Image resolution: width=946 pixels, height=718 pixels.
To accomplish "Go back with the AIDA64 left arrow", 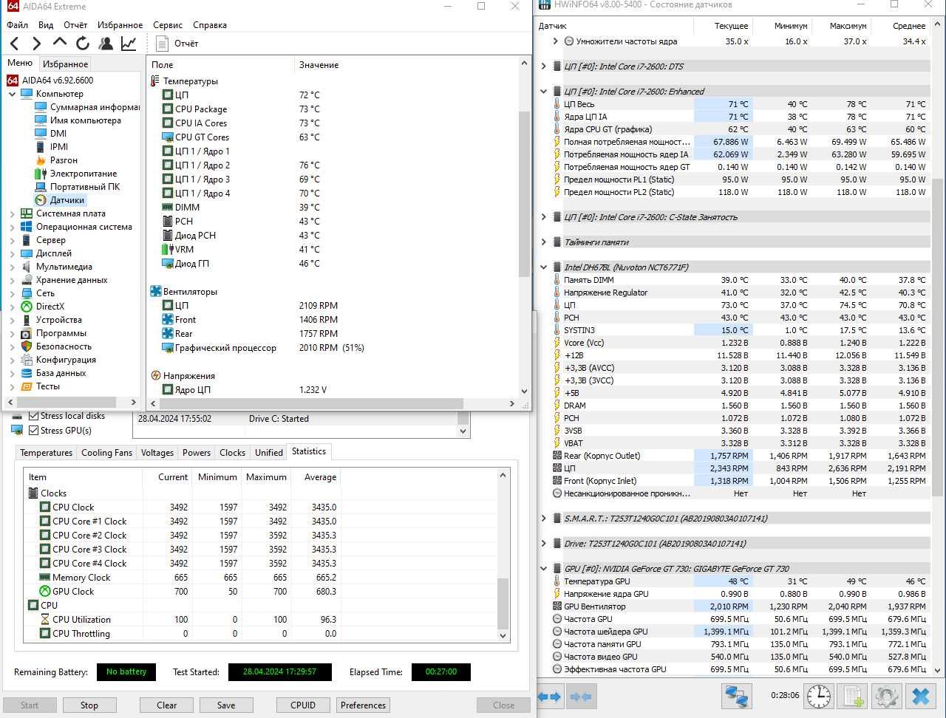I will [x=14, y=44].
